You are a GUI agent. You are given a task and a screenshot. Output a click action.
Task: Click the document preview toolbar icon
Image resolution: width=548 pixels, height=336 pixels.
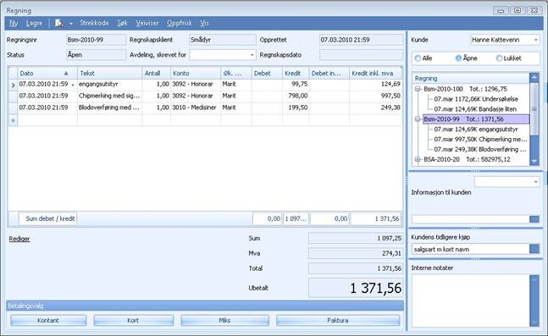coord(59,23)
